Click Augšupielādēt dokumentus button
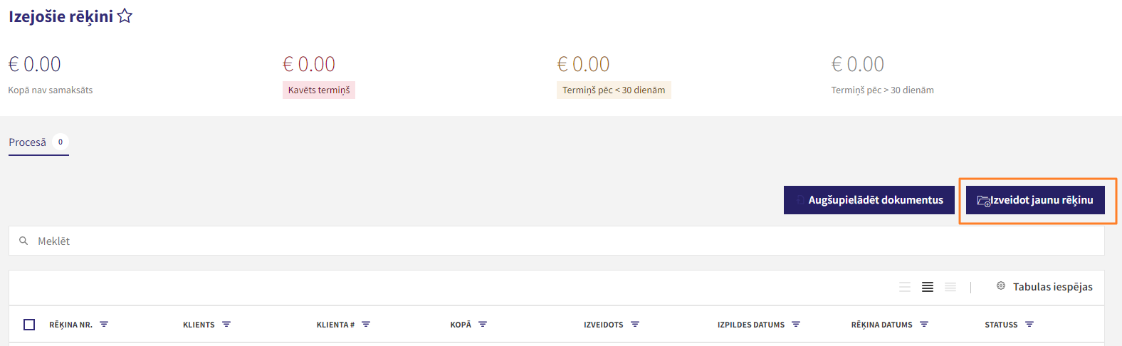1122x346 pixels. [869, 200]
